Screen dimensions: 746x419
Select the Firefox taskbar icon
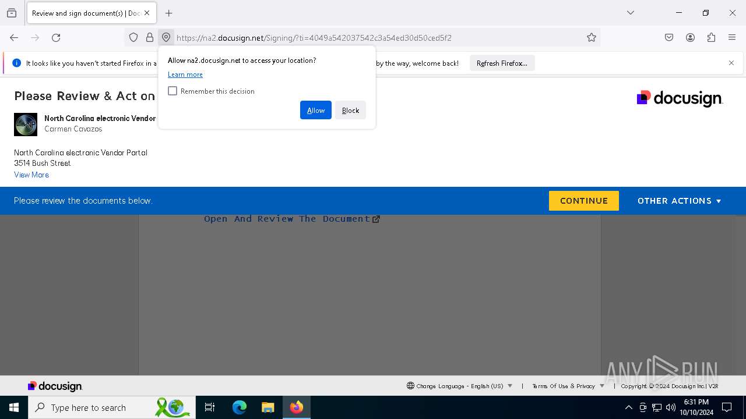[297, 407]
